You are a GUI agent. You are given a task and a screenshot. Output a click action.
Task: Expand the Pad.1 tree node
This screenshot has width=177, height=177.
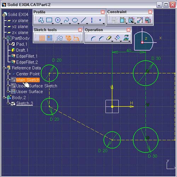(x=8, y=44)
